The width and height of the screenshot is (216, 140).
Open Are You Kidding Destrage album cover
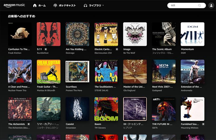tap(77, 34)
